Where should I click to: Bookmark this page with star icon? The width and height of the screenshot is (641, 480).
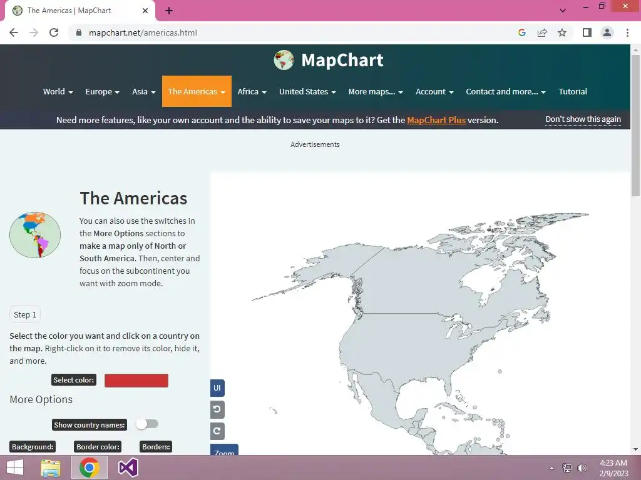(x=562, y=32)
